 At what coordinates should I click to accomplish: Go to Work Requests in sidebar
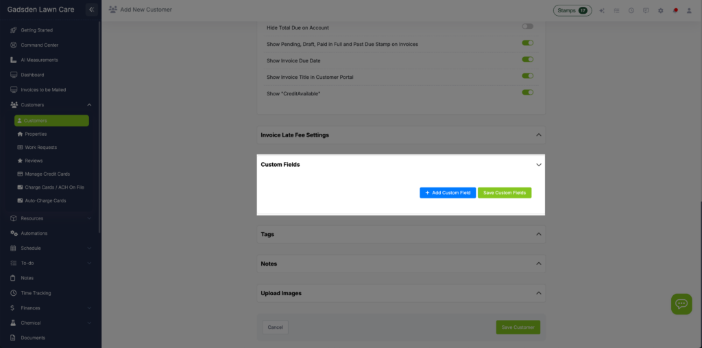pyautogui.click(x=40, y=148)
